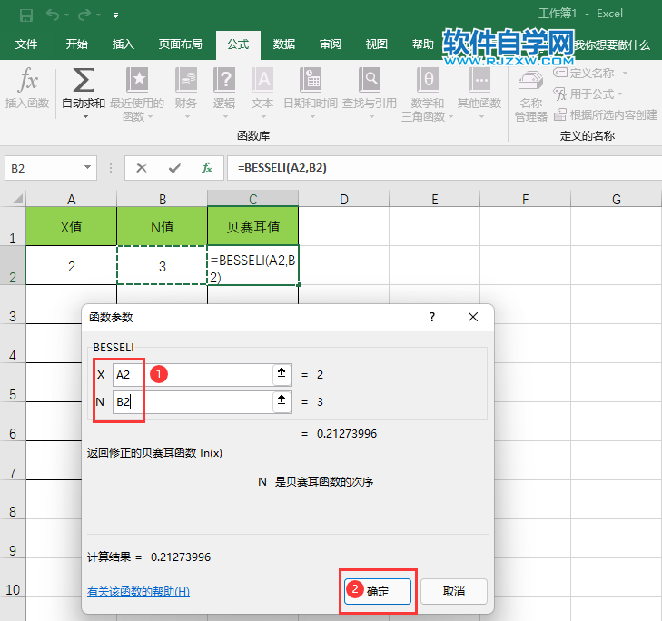Click header cell N值
This screenshot has width=662, height=621.
point(163,226)
